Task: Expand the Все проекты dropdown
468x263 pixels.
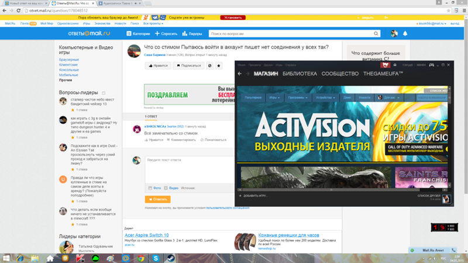Action: (153, 23)
